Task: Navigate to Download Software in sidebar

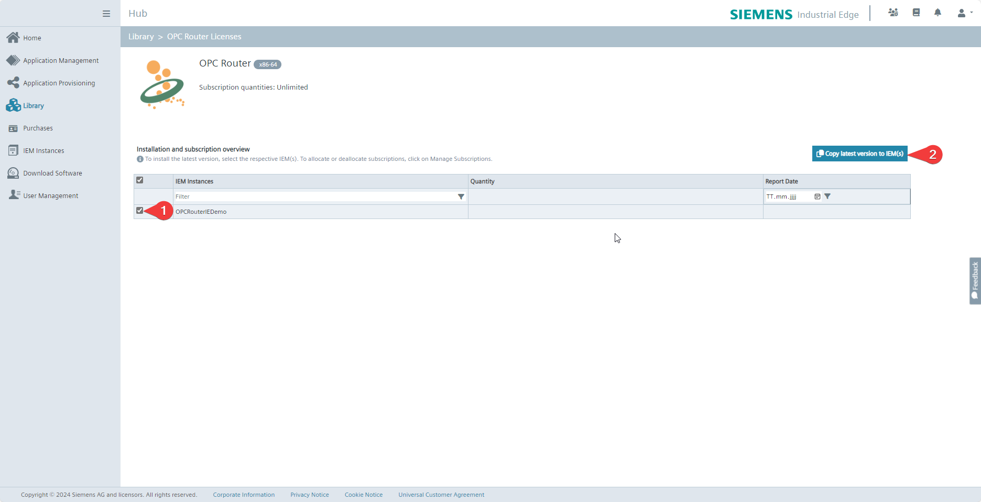Action: [x=52, y=173]
